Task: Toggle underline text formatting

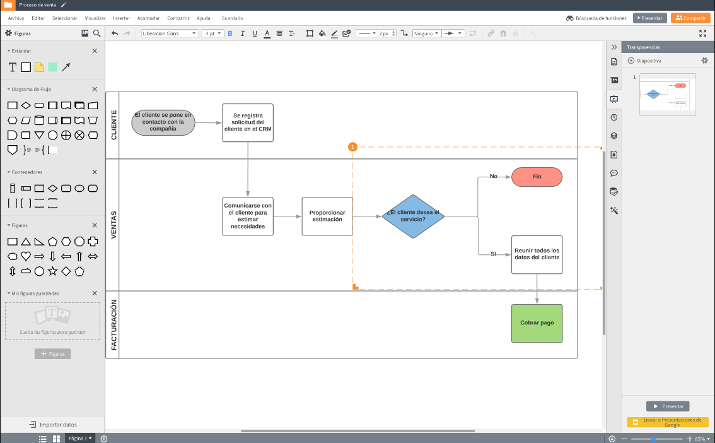Action: 255,33
